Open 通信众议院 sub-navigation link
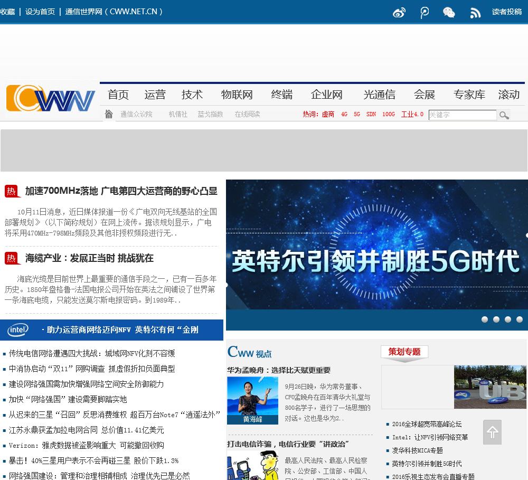The width and height of the screenshot is (528, 480). 136,115
